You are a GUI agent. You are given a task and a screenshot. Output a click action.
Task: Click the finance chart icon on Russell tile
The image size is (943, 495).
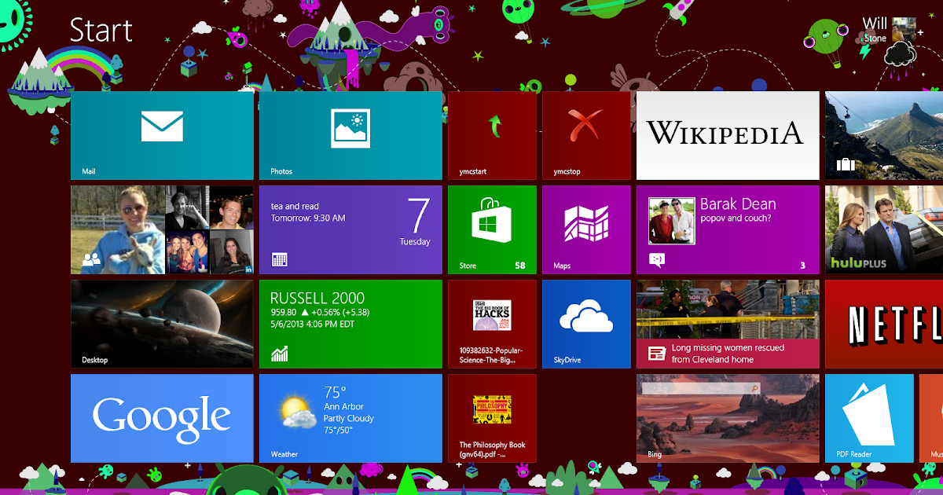(279, 354)
